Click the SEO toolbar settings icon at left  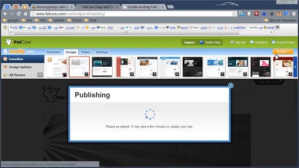[5, 27]
